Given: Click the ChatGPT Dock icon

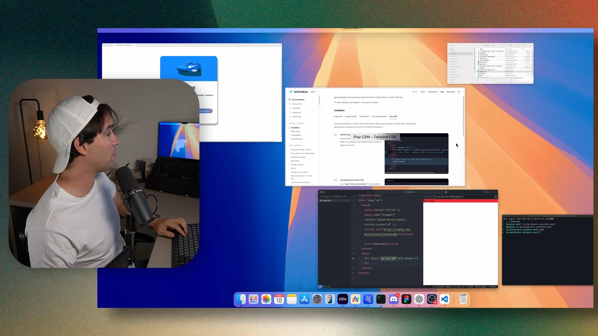Looking at the screenshot, I should pos(419,299).
